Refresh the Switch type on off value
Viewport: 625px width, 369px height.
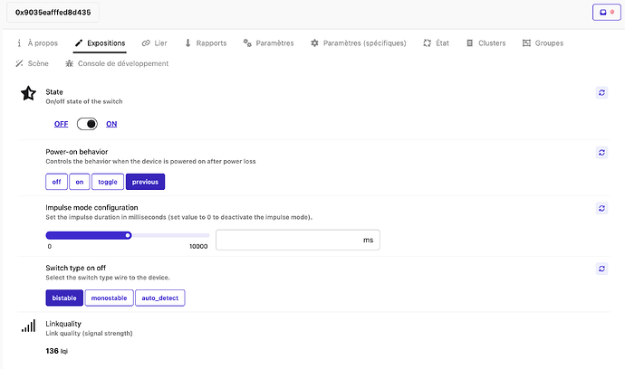(601, 269)
